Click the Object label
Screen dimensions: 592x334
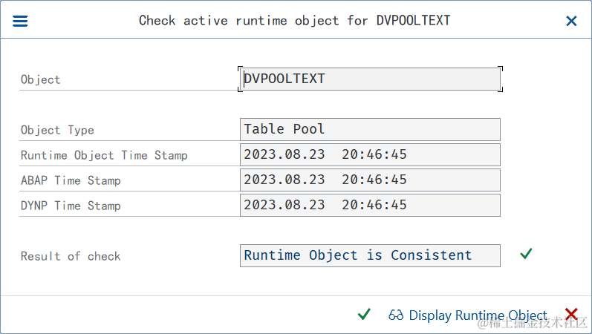tap(40, 79)
